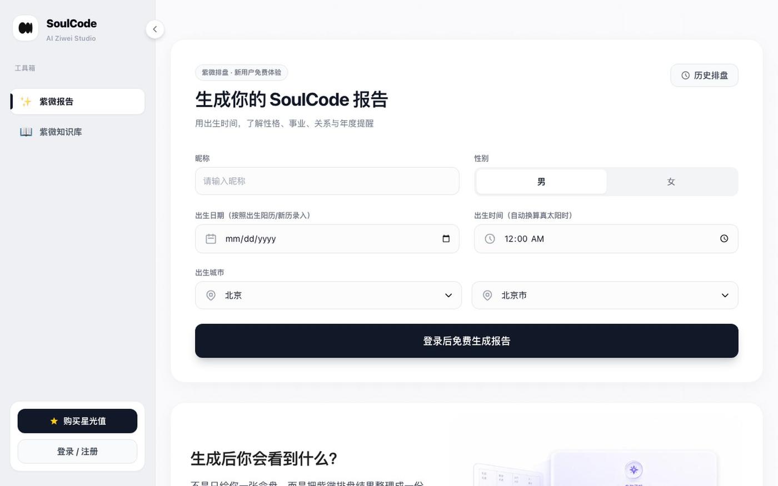Click the book icon beside 紫微知识库
The width and height of the screenshot is (778, 486).
26,132
